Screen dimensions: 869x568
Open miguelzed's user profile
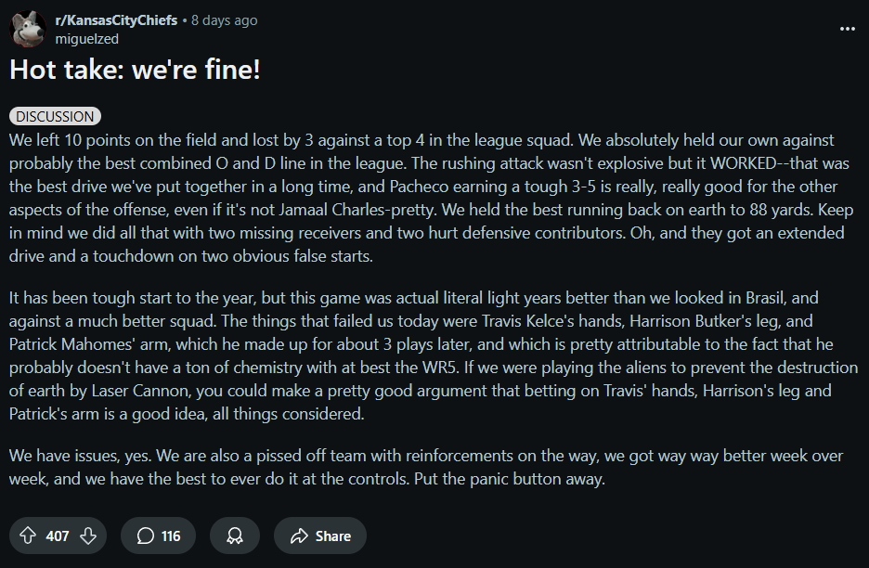click(x=87, y=39)
